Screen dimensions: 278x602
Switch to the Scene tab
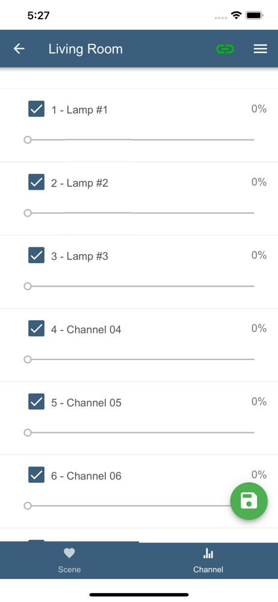click(70, 560)
